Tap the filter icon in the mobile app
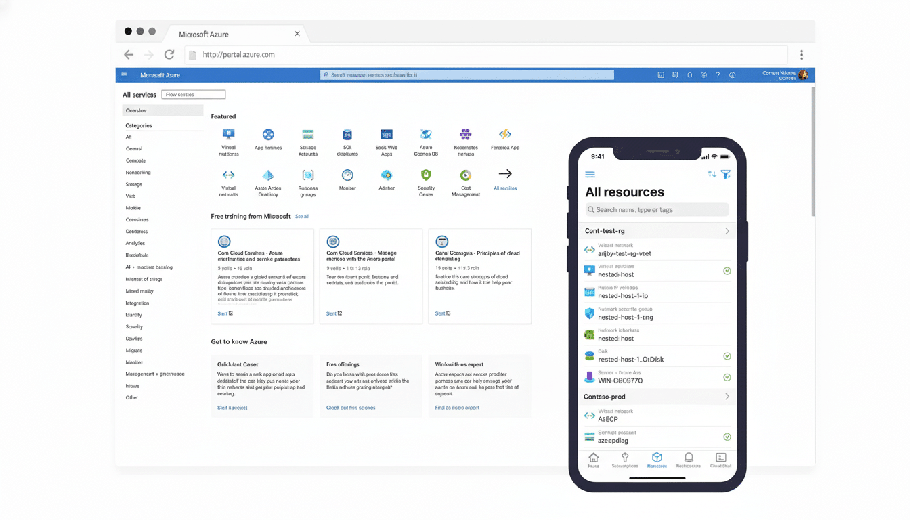 point(725,174)
